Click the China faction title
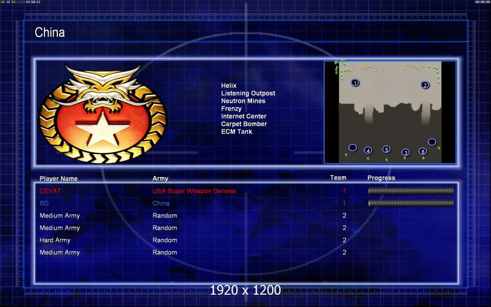 pos(50,32)
